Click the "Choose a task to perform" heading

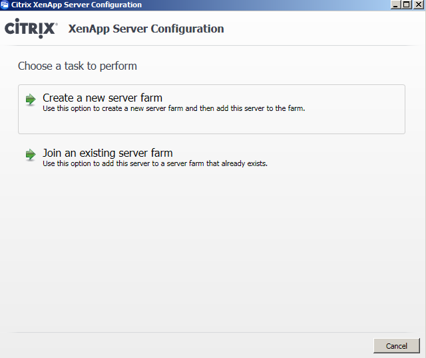tap(77, 66)
